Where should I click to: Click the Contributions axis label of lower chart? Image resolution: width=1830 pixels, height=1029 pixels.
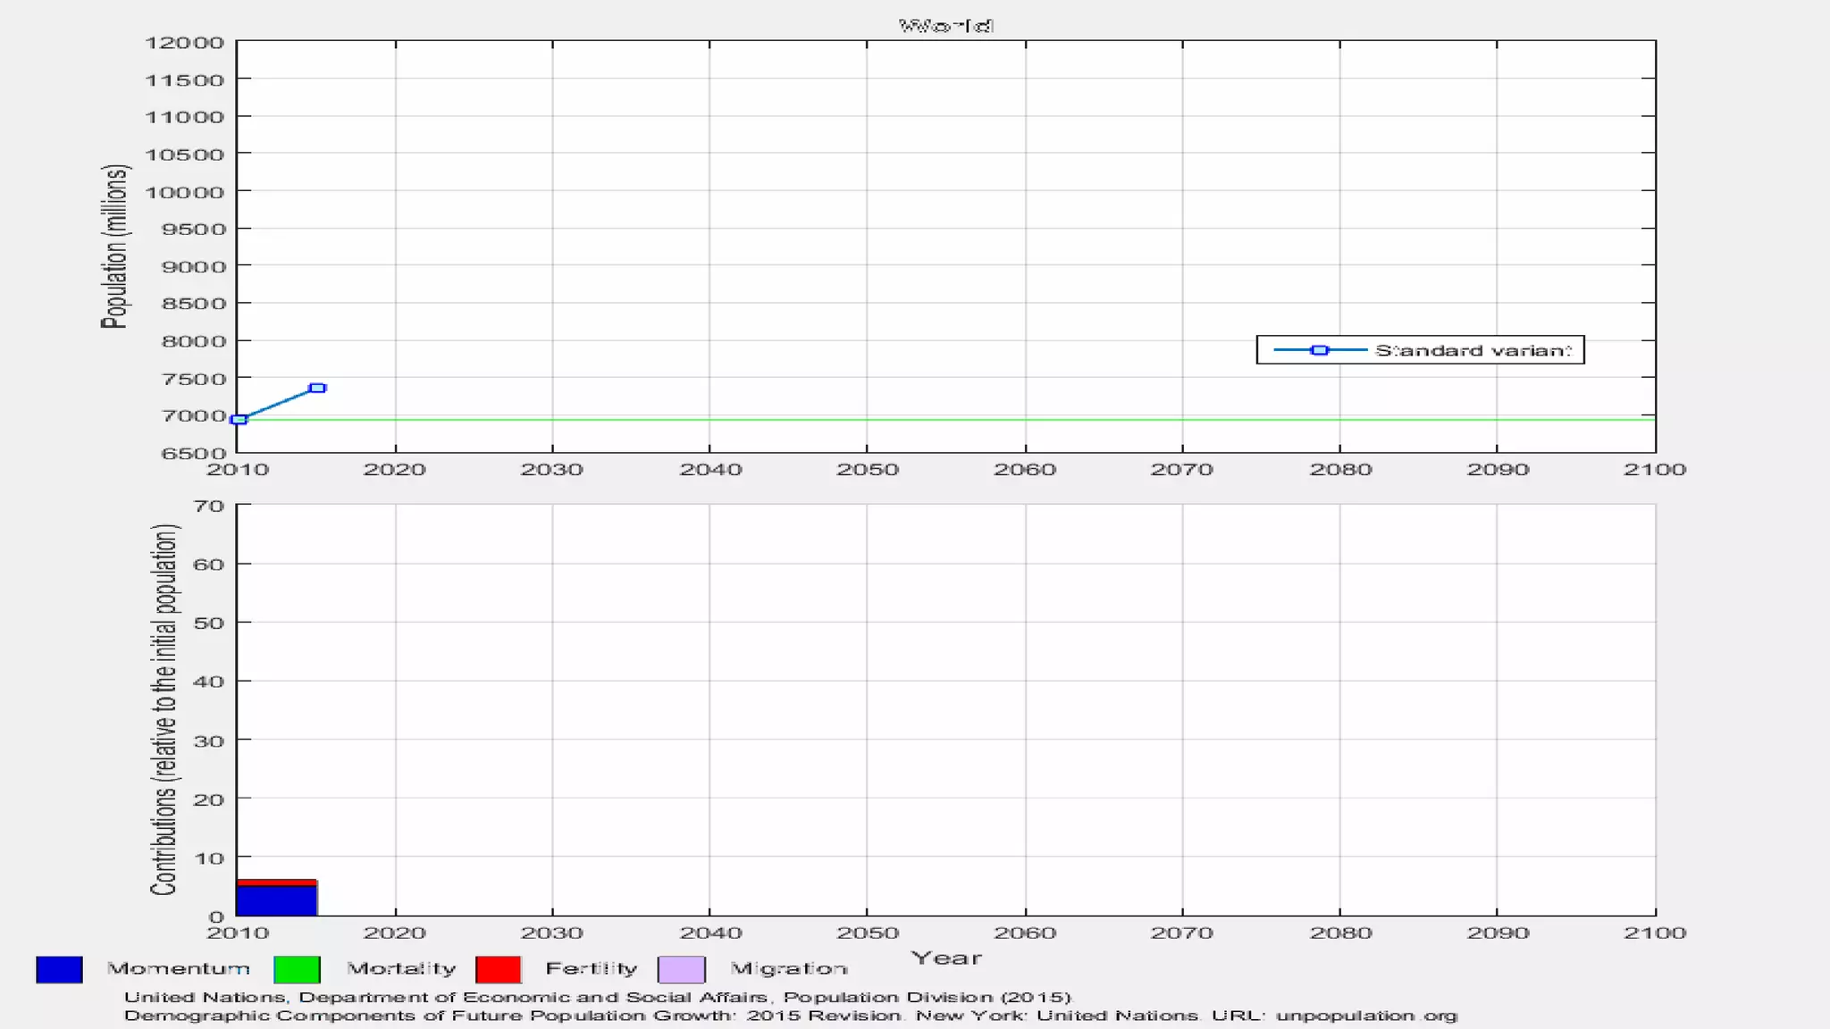164,709
